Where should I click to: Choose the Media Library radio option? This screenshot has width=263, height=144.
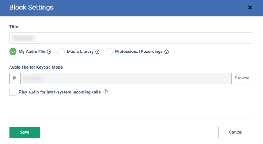[61, 52]
